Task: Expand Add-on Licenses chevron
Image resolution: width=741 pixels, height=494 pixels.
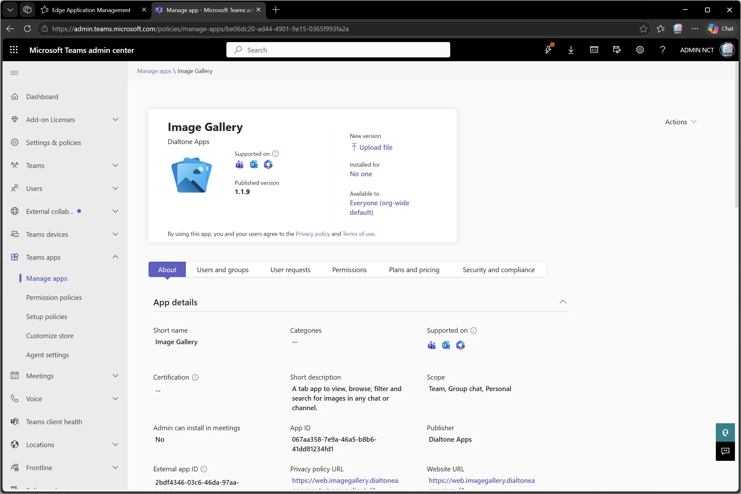Action: pos(115,120)
